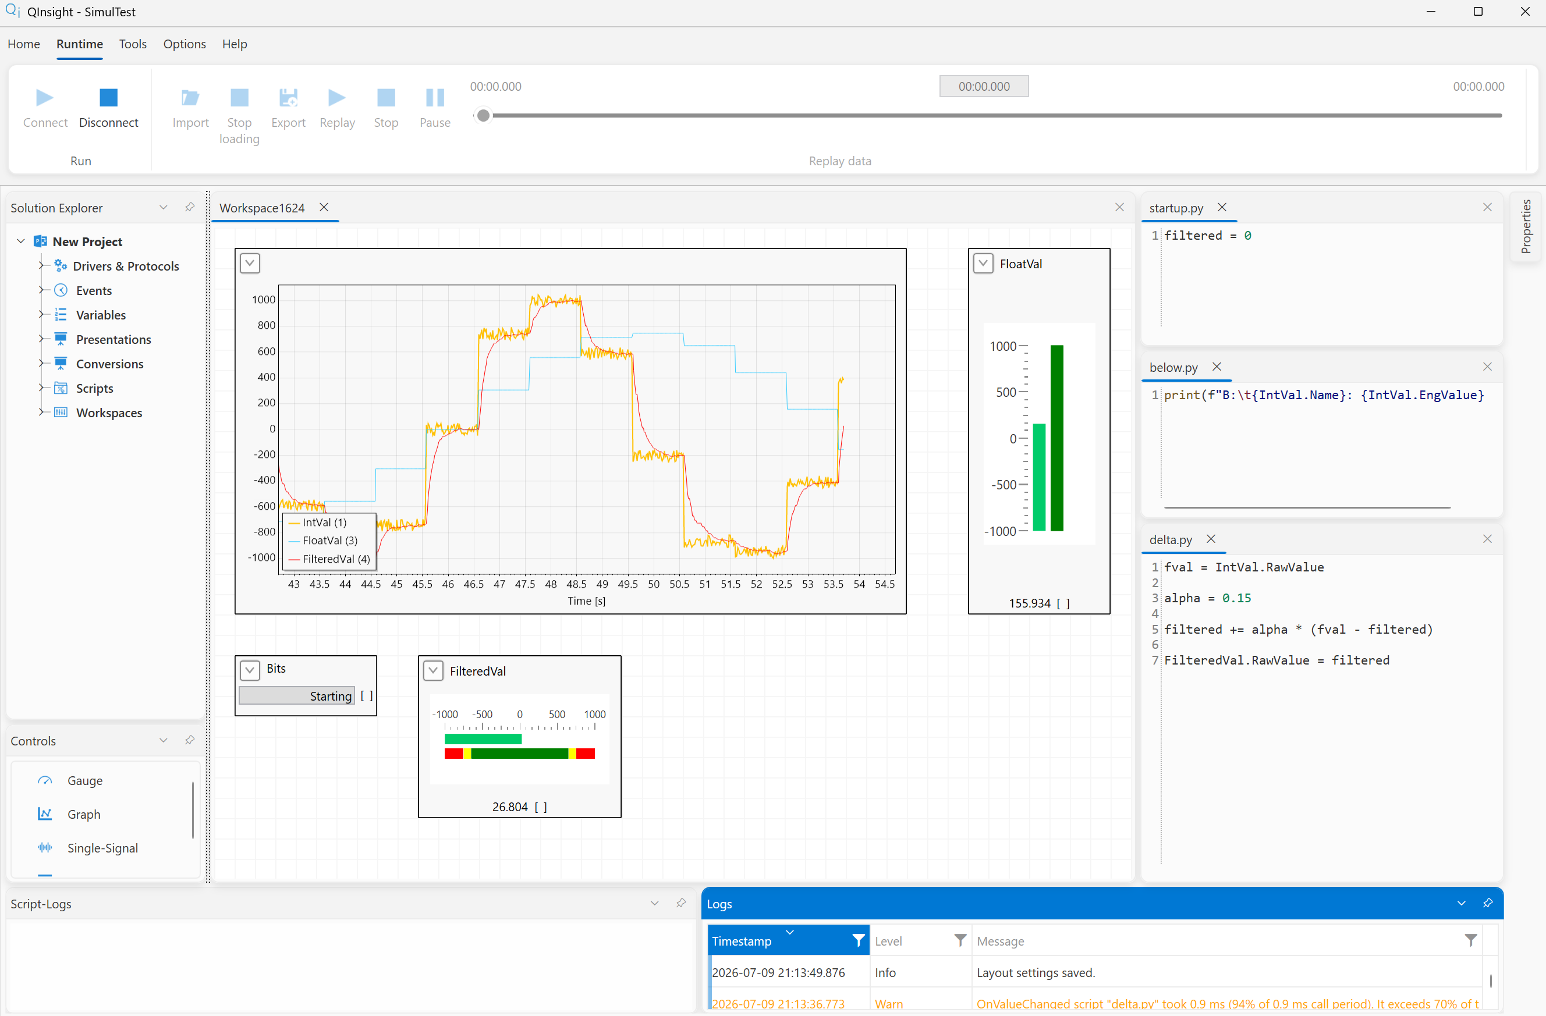Click the Stop replay icon
The image size is (1546, 1016).
(386, 97)
